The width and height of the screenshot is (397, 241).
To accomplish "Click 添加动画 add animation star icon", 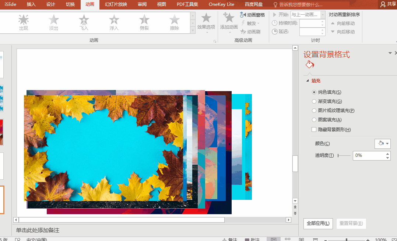I will click(229, 18).
